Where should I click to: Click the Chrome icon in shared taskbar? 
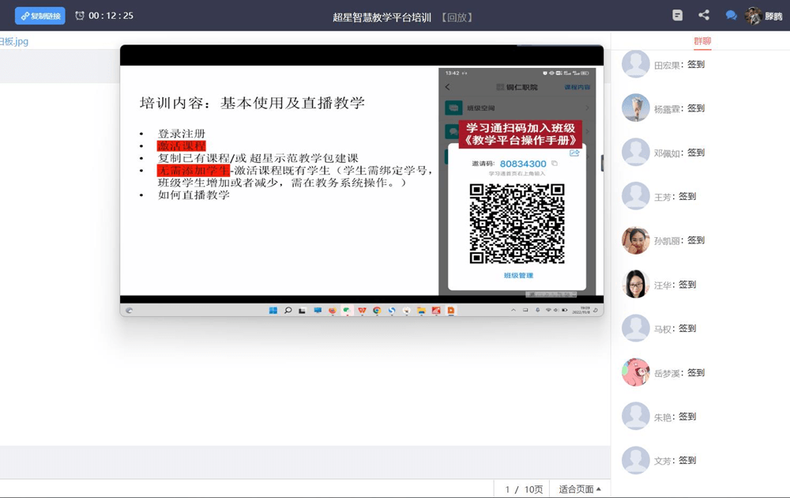click(x=376, y=311)
